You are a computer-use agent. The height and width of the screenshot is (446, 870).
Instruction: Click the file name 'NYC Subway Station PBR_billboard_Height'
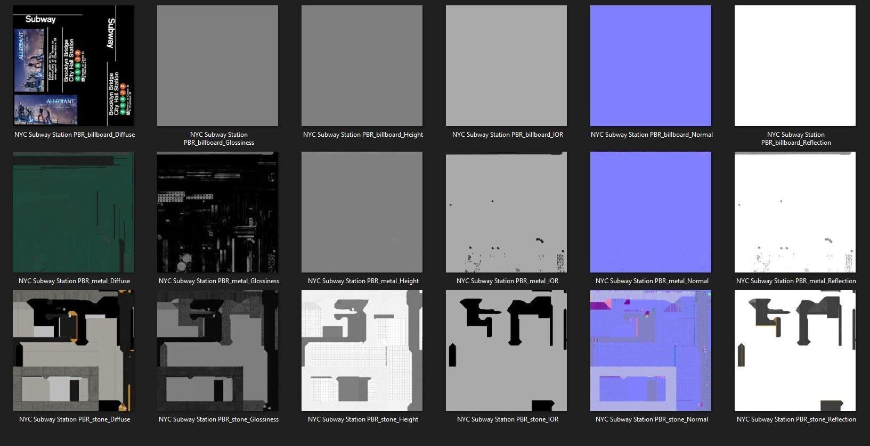tap(363, 135)
